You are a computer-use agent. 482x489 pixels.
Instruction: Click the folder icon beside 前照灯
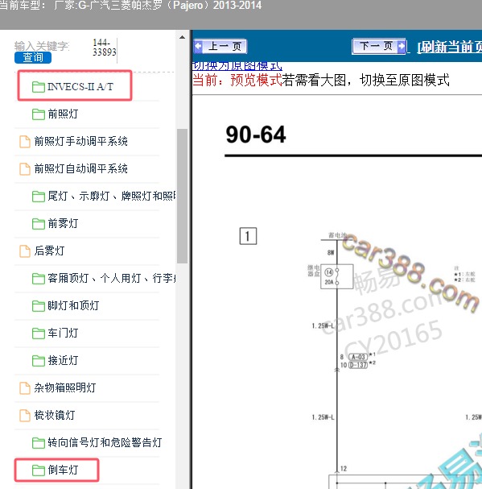39,114
